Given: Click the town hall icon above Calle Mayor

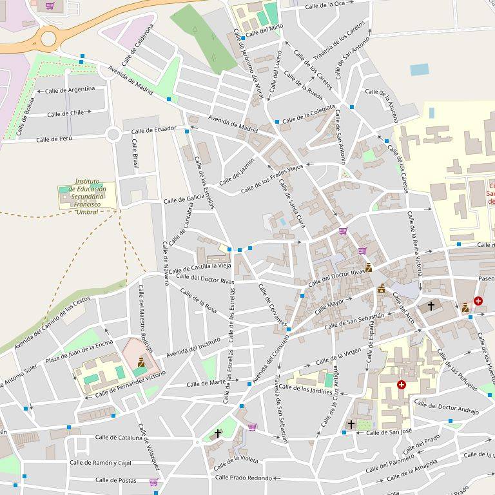Looking at the screenshot, I should (382, 288).
